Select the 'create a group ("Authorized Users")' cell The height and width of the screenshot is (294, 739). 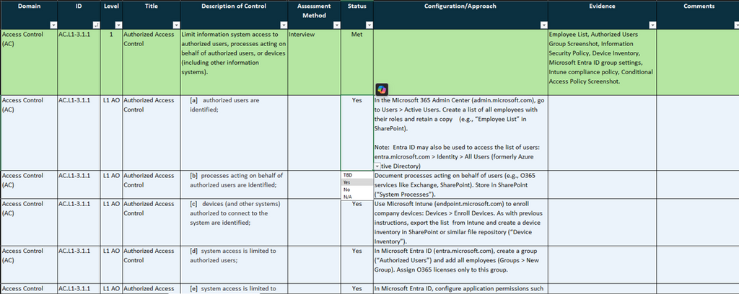(x=460, y=264)
